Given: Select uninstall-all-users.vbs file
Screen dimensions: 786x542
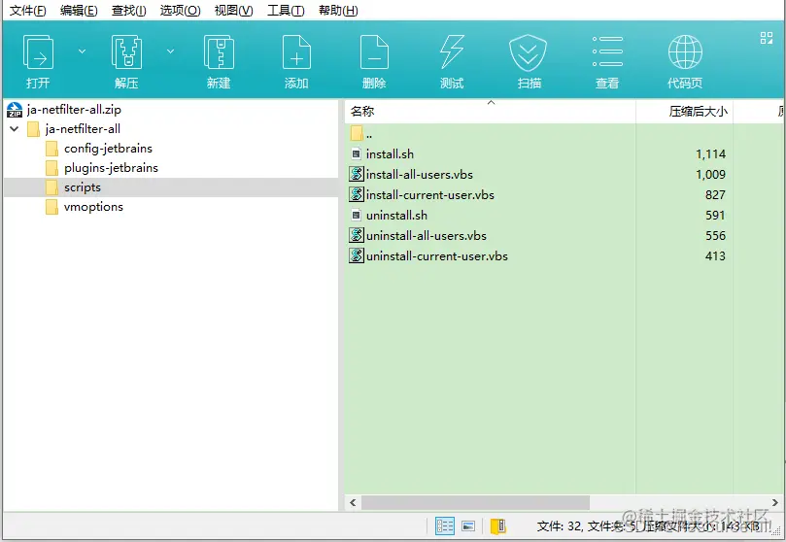Looking at the screenshot, I should pos(427,235).
